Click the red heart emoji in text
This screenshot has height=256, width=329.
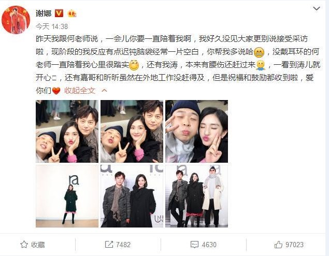[x=56, y=91]
